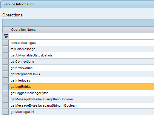Viewport: 154px width, 115px height.
Task: Select the cancelMessages row selector box
Action: [6, 43]
